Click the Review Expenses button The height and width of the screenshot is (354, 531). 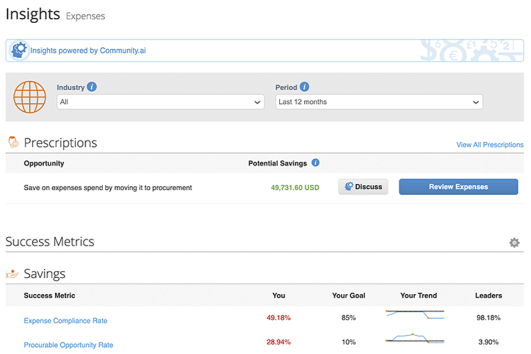point(458,186)
